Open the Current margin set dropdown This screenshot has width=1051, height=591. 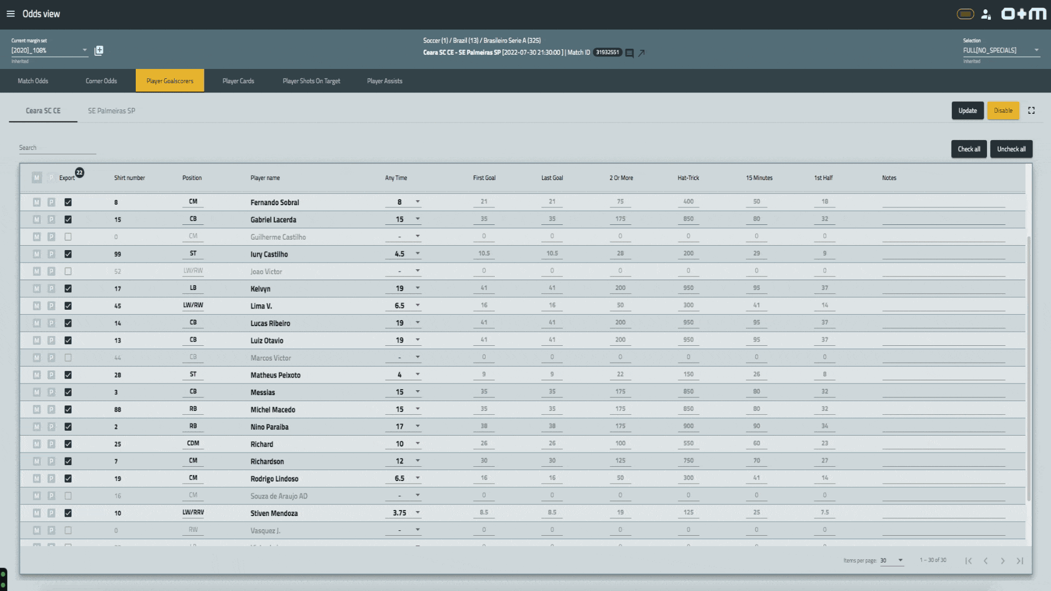point(49,50)
